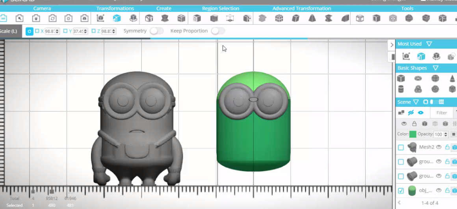457x209 pixels.
Task: Add a cone from Basic Shapes
Action: 452,79
